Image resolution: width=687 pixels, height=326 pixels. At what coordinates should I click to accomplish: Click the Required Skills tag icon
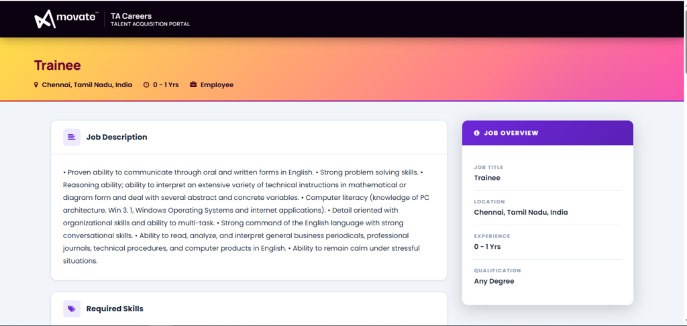pos(72,309)
